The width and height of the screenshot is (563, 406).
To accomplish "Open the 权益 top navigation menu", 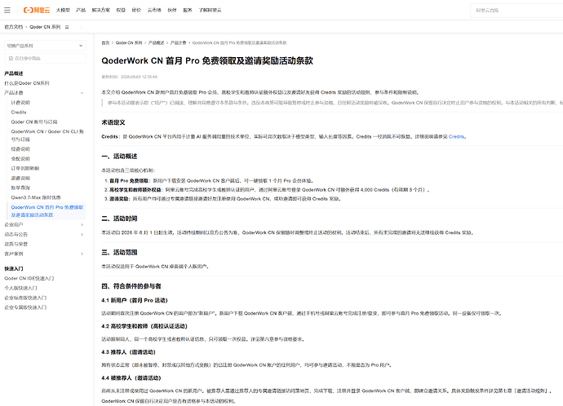I will pyautogui.click(x=121, y=10).
